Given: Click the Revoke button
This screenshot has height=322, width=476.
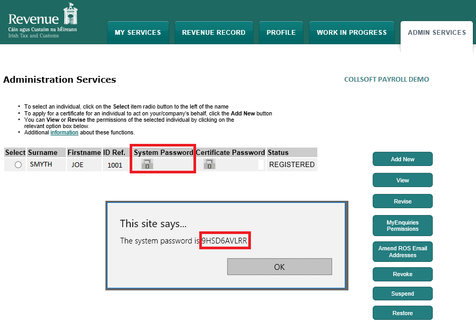Looking at the screenshot, I should coord(402,274).
